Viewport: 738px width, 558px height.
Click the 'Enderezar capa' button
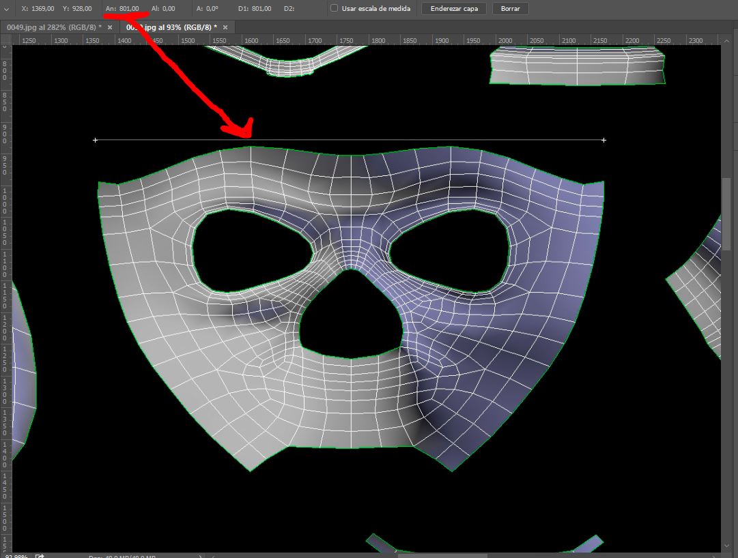point(454,9)
